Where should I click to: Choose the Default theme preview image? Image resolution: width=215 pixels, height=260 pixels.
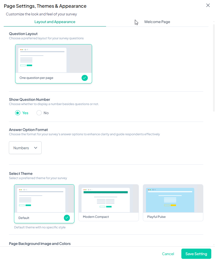[44, 198]
